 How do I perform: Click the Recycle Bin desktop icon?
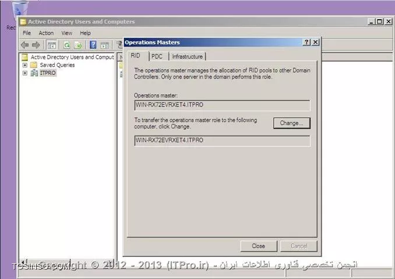pos(19,11)
